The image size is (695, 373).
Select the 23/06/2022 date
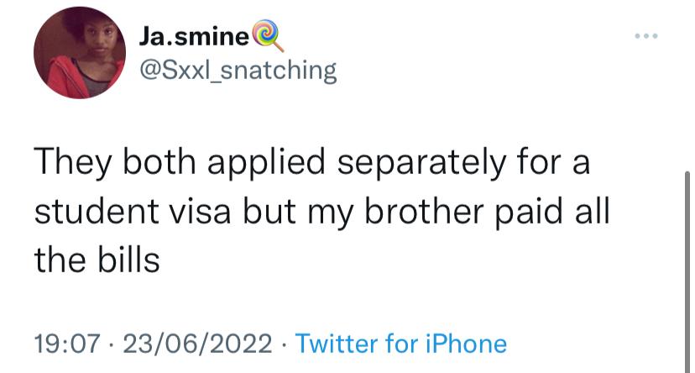pos(197,344)
